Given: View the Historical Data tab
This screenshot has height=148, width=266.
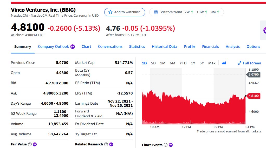Looking at the screenshot, I should pos(164,46).
